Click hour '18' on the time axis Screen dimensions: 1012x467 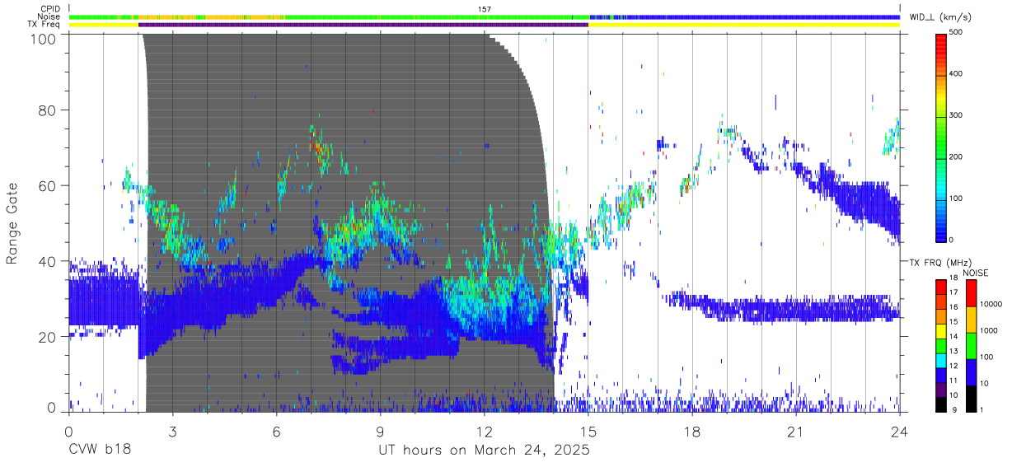(692, 431)
